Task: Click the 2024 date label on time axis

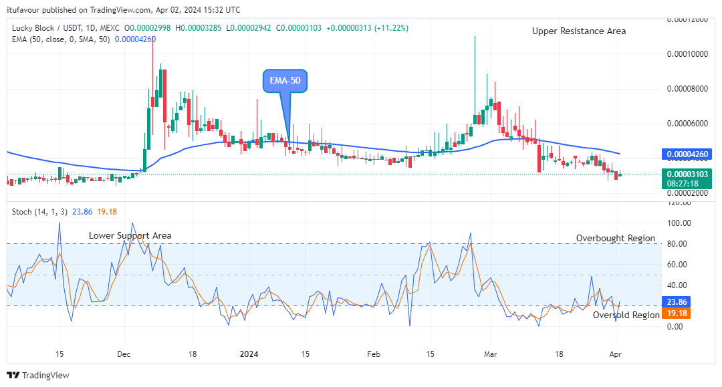Action: click(249, 354)
